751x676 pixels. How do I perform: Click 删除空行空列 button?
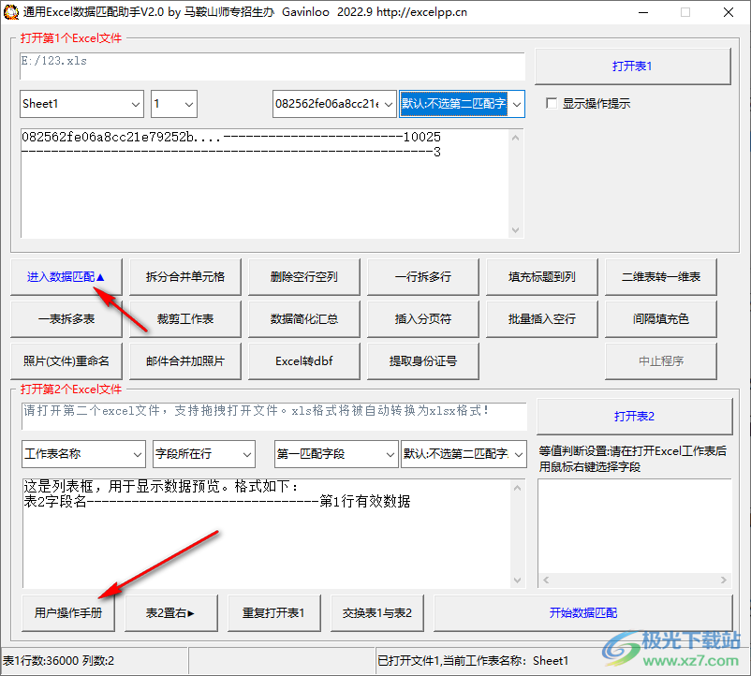304,277
